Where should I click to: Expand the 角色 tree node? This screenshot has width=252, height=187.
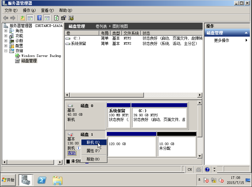(6, 31)
